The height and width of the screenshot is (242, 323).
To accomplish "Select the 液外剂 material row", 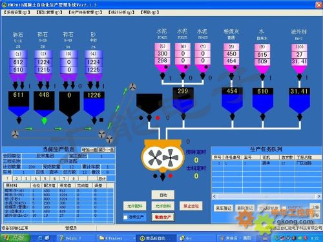I will point(59,216).
